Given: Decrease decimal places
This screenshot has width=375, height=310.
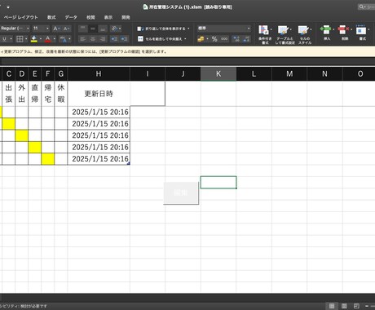Looking at the screenshot, I should click(246, 39).
